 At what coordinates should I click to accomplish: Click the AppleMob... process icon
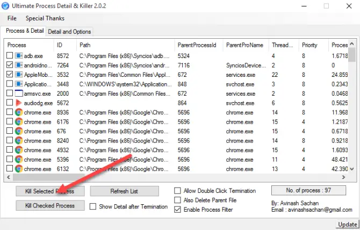point(19,74)
